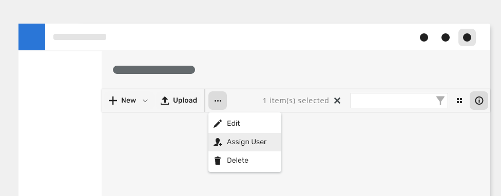Click the plus icon of the New button
The width and height of the screenshot is (501, 196).
pos(113,101)
